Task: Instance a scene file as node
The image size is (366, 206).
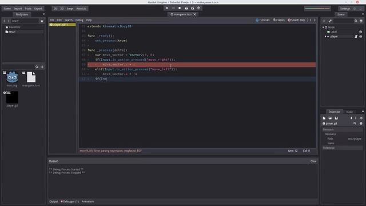Action: tap(330, 21)
